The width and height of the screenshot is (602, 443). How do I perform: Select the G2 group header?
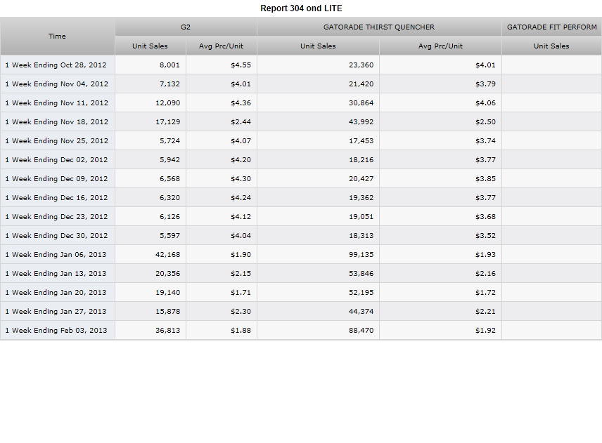(186, 27)
